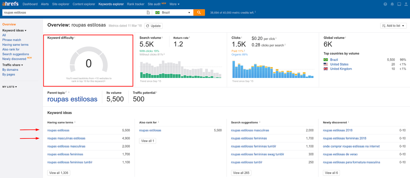Open roupas estilosas femininas tumblr under Having same terms
This screenshot has height=178, width=410.
click(70, 162)
